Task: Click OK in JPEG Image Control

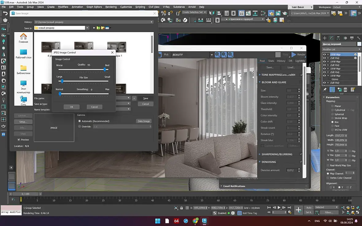Action: pyautogui.click(x=71, y=107)
